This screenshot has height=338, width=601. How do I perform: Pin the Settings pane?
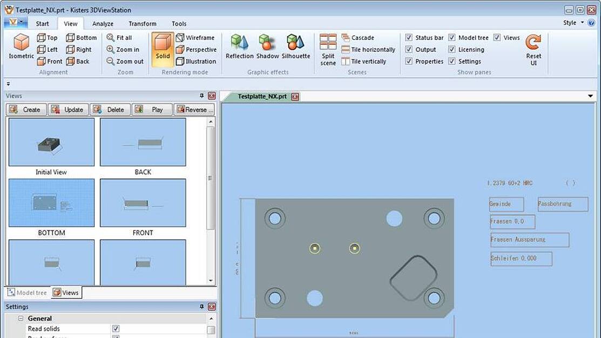(x=201, y=307)
